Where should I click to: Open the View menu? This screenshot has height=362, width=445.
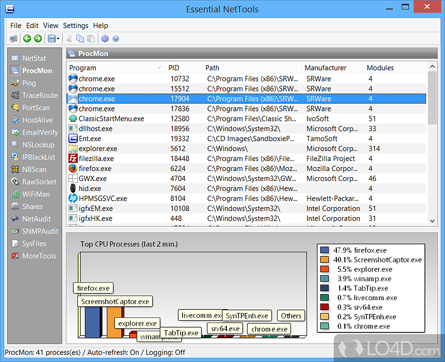point(51,26)
